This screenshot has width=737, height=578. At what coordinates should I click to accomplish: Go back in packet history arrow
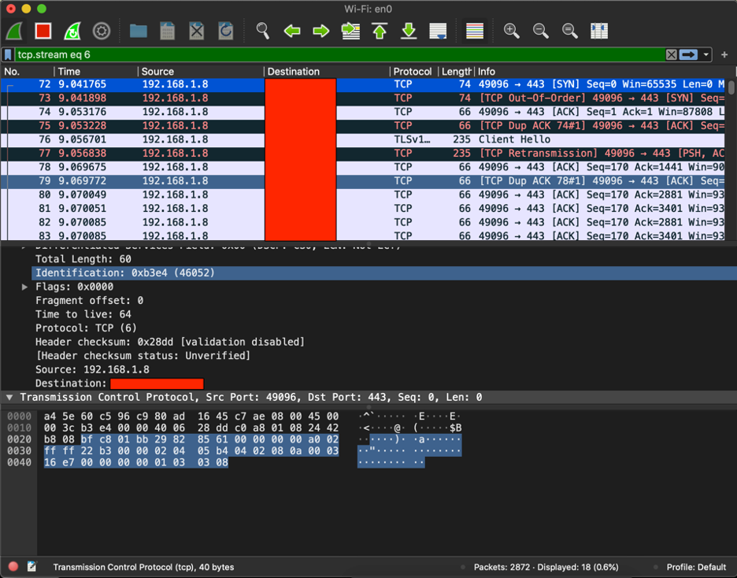[292, 31]
